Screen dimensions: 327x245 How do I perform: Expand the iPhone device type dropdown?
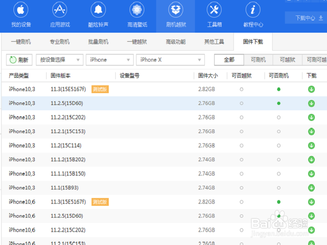point(110,60)
